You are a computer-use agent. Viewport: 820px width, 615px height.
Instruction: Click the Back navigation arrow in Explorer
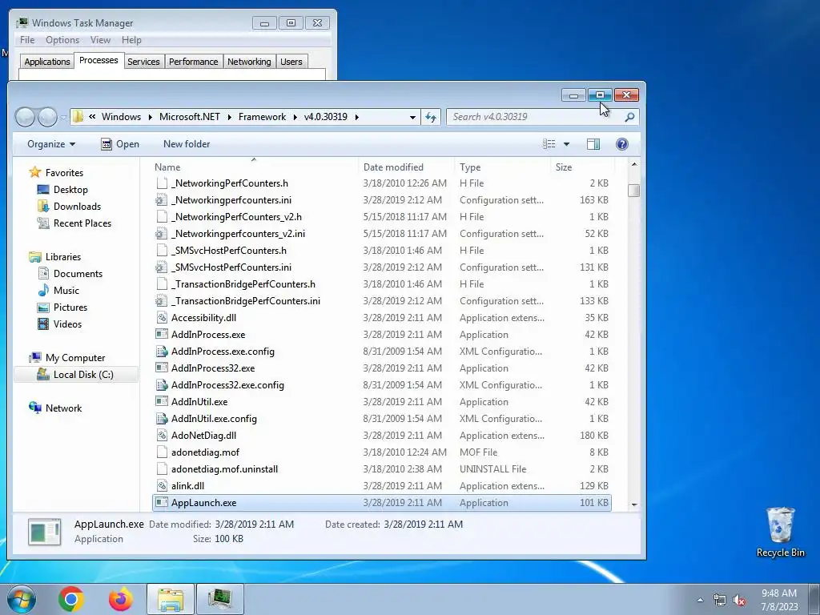click(x=25, y=117)
